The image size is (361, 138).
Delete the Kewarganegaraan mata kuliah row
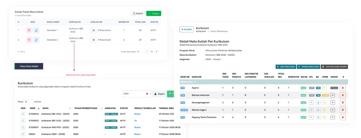coord(343,102)
